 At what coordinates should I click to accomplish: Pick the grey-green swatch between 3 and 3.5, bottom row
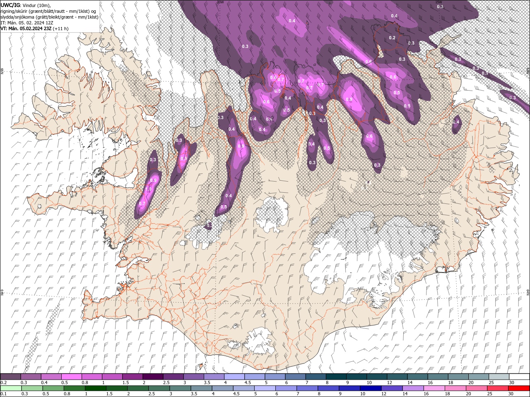[181, 388]
